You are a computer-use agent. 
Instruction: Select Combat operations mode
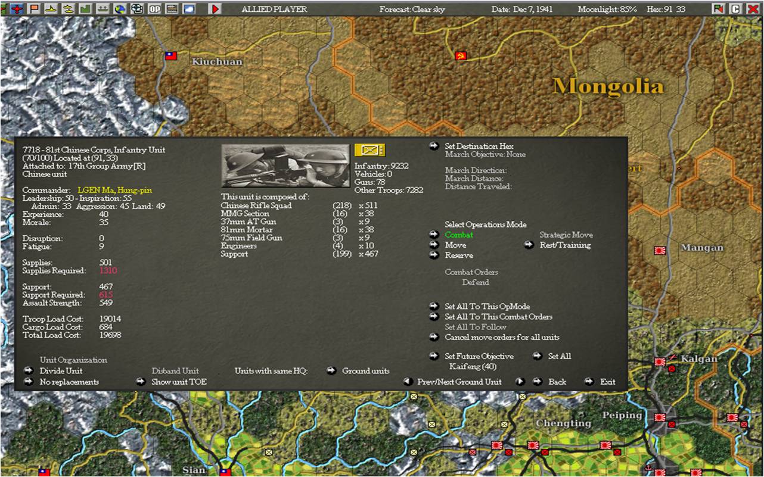[459, 235]
